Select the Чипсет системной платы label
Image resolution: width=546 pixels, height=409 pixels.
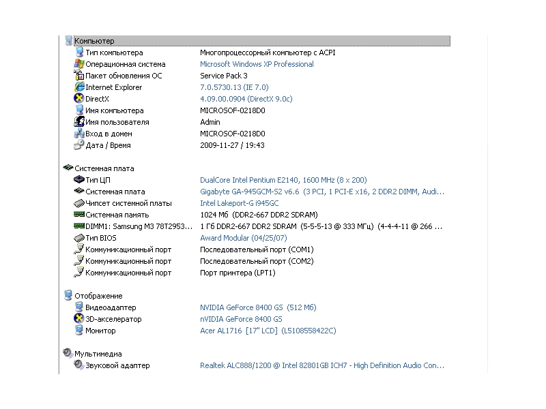coord(128,203)
